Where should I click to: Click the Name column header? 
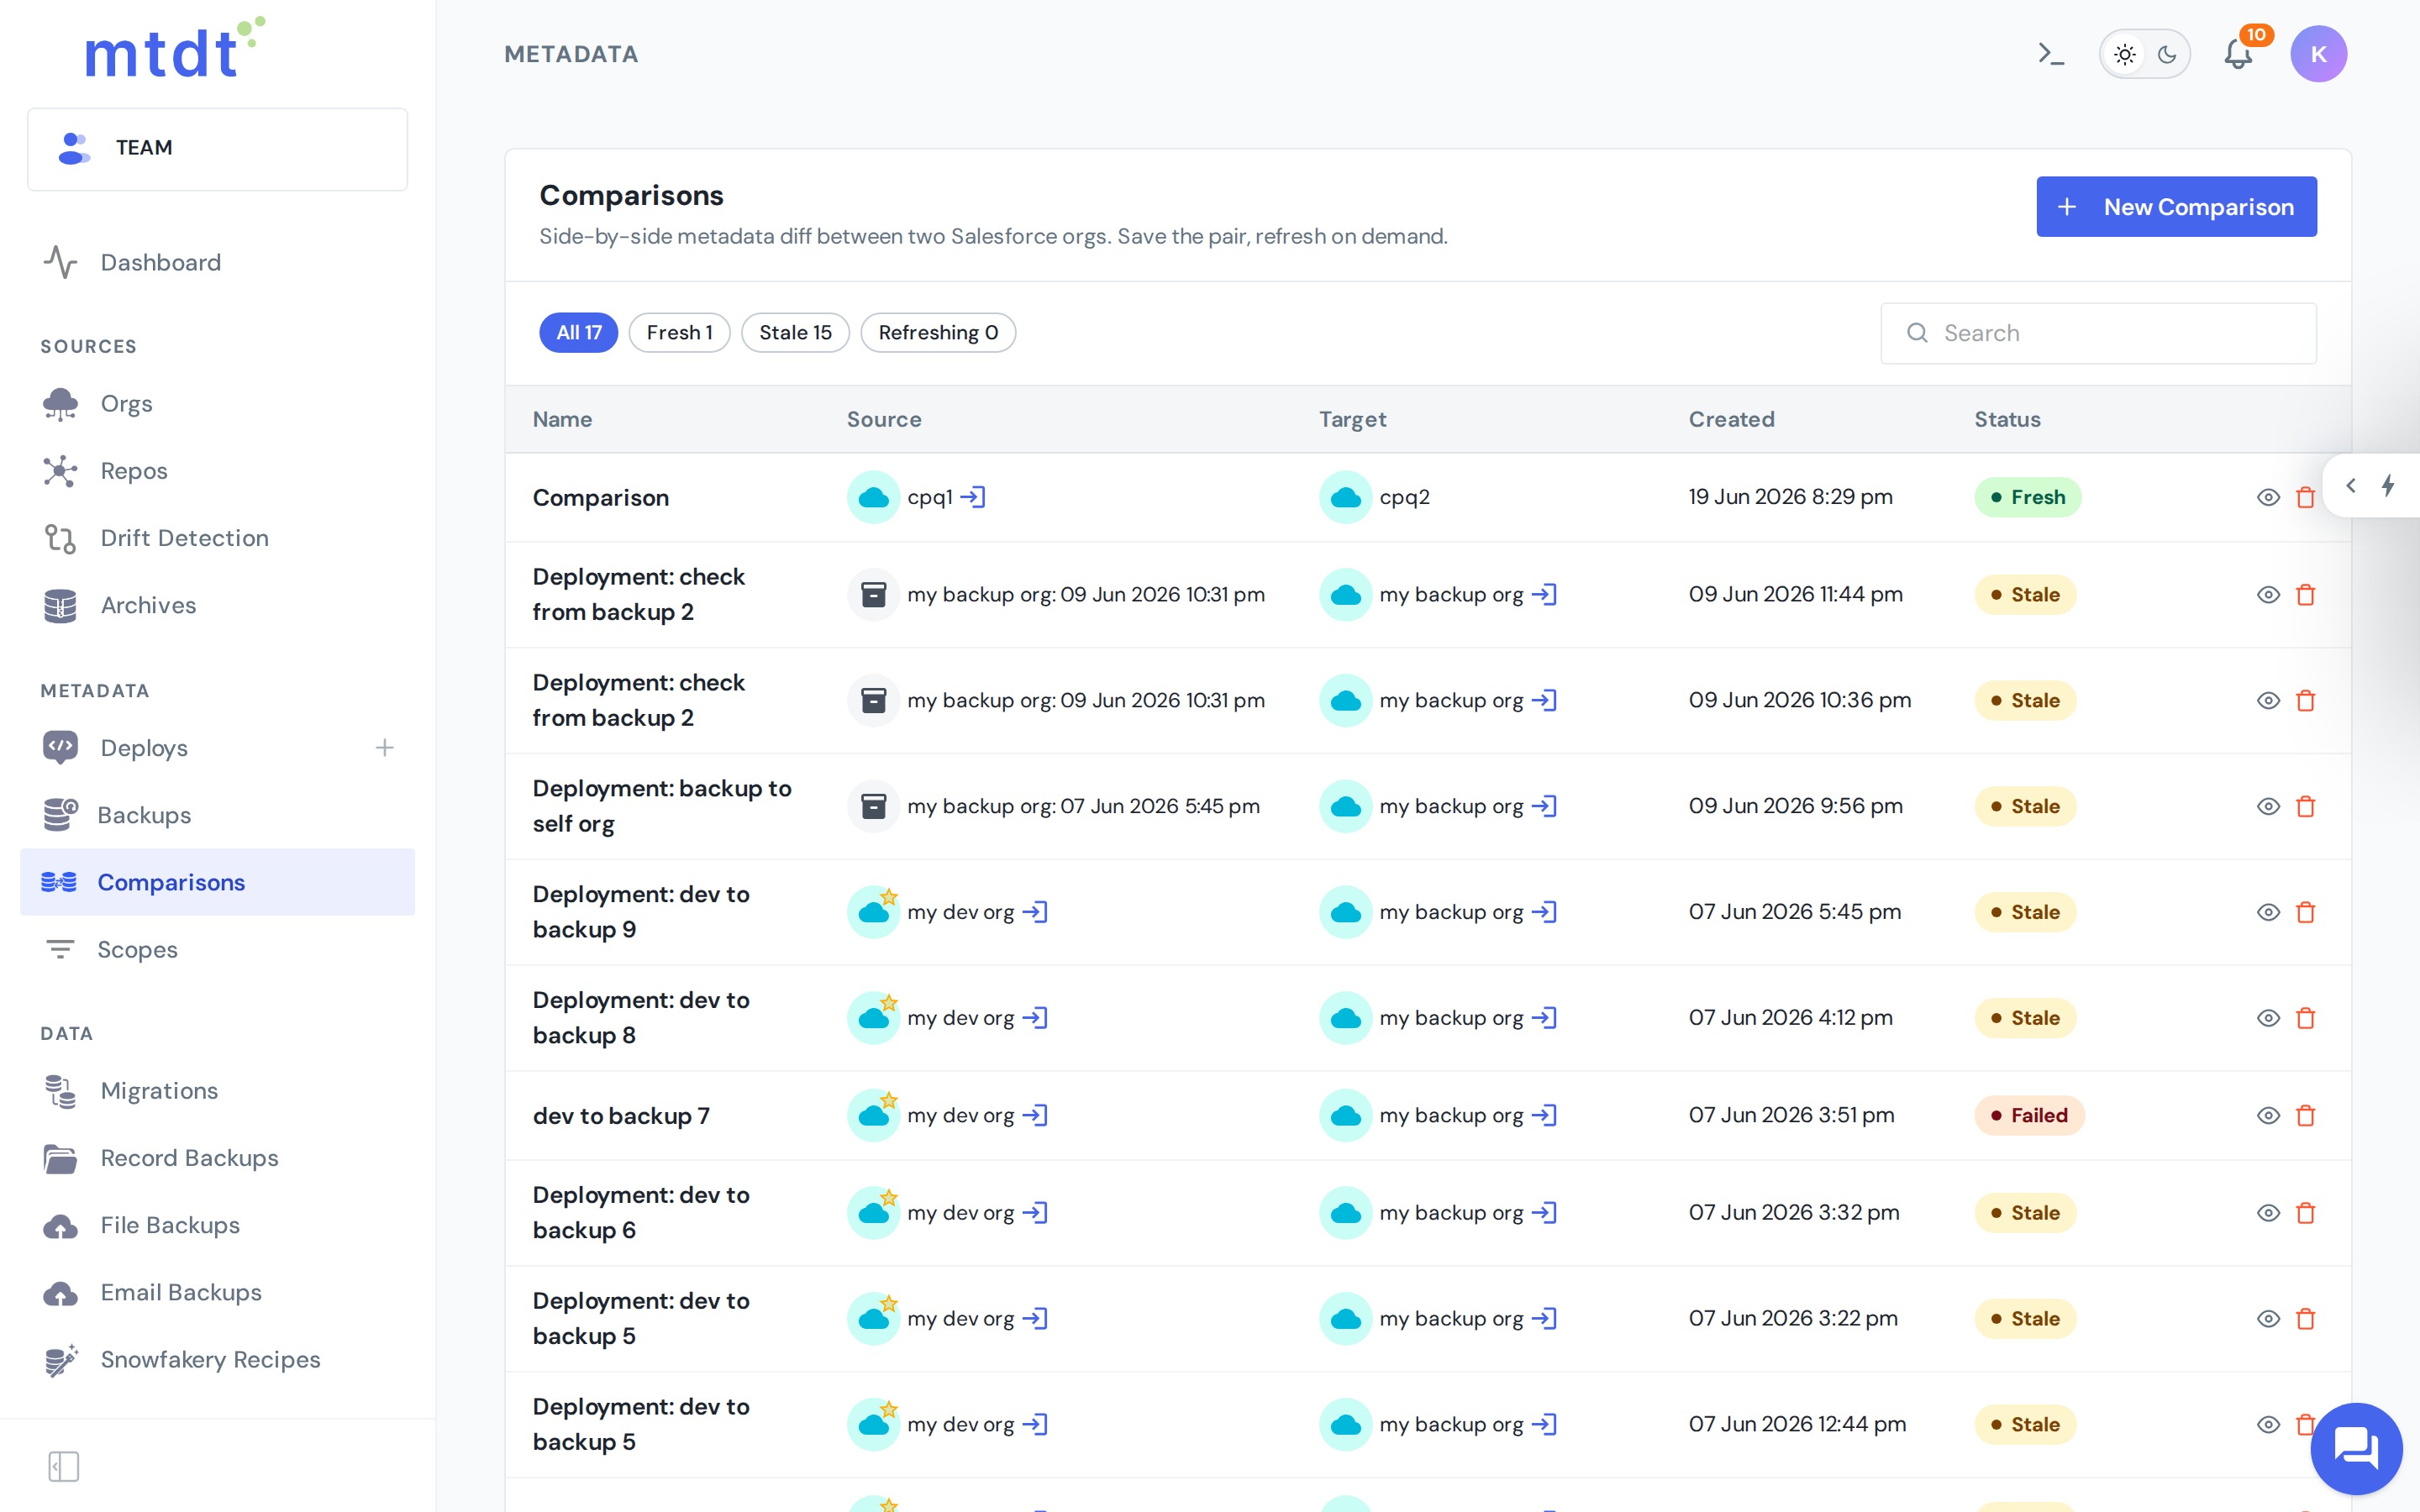tap(562, 419)
